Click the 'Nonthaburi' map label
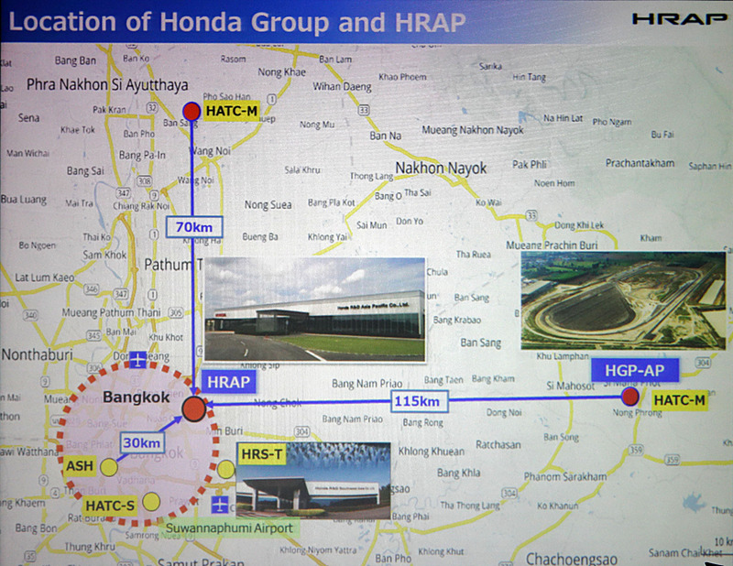733x566 pixels. [x=37, y=354]
